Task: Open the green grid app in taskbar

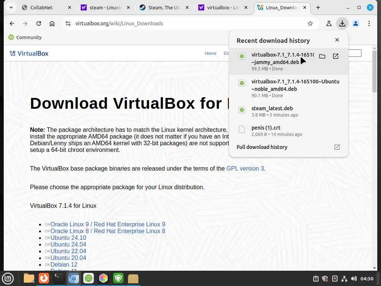Action: [x=89, y=278]
